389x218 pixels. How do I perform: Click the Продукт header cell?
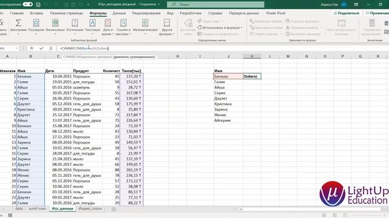pos(88,71)
